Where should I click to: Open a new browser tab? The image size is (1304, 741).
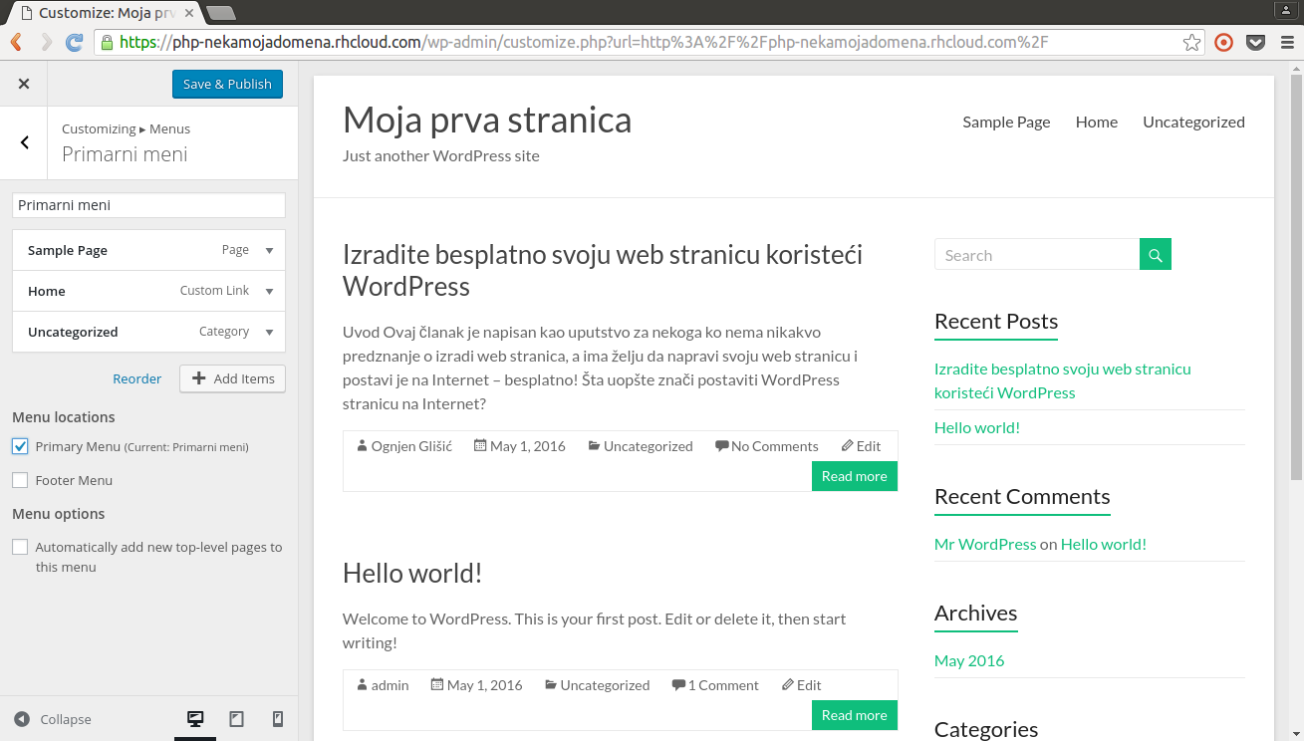point(220,13)
